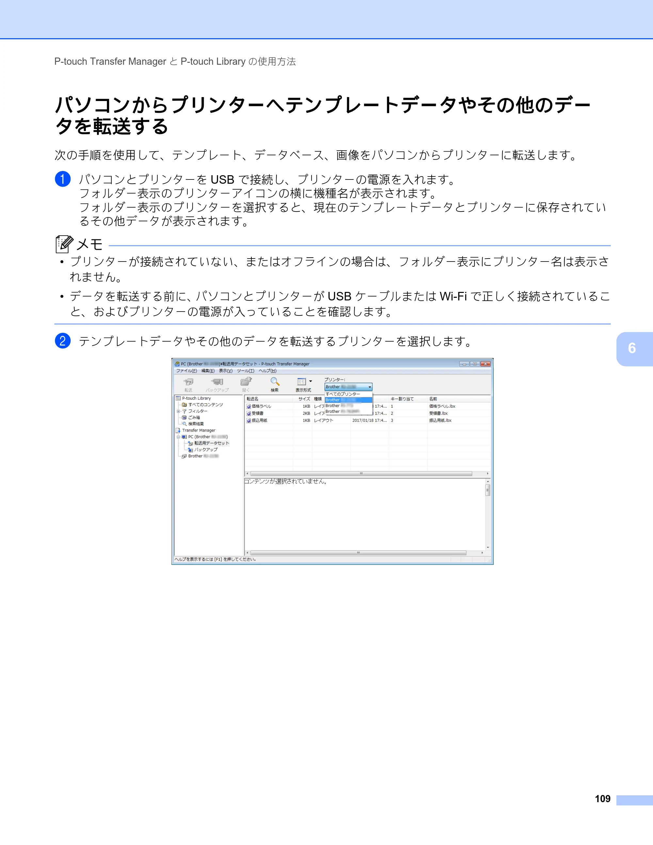Open the 表示(V) menu
This screenshot has height=845, width=653.
tap(226, 371)
